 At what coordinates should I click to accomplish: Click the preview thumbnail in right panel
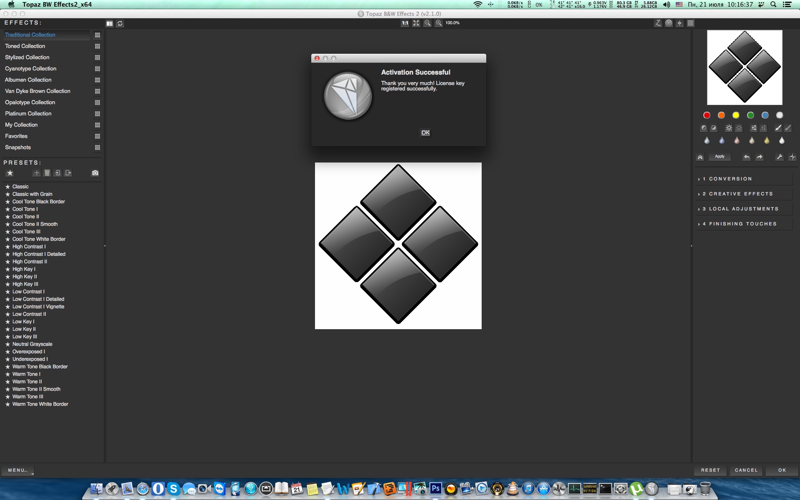pyautogui.click(x=745, y=67)
